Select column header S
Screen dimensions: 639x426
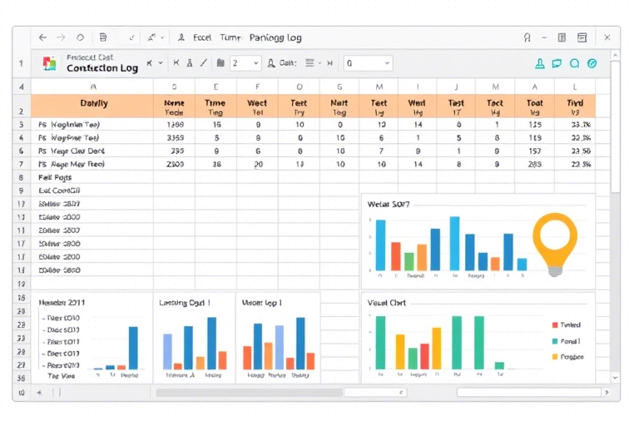[x=175, y=87]
